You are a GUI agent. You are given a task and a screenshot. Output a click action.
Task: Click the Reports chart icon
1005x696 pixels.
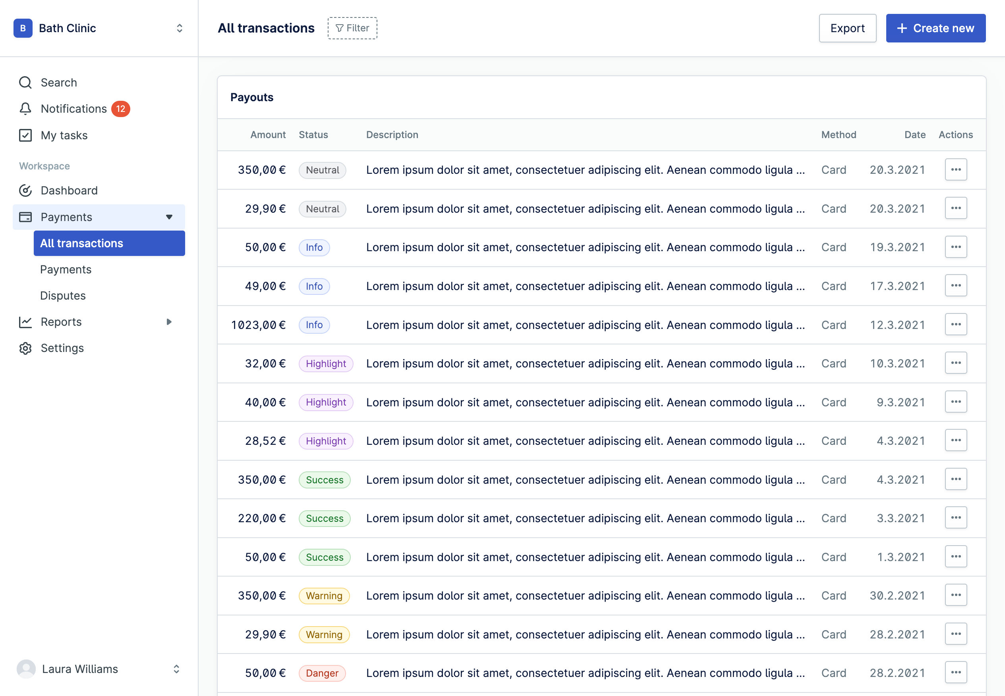pos(25,322)
